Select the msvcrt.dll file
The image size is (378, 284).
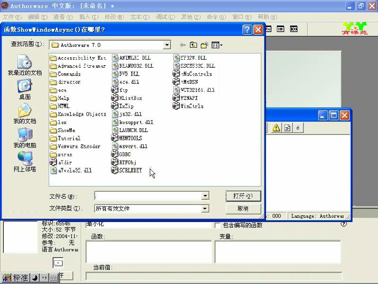[129, 146]
